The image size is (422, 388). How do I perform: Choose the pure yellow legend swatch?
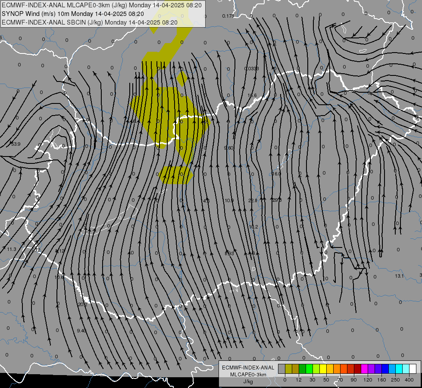[323, 369]
